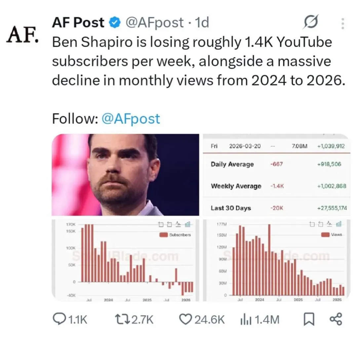Click the reply comment icon
The width and height of the screenshot is (357, 340).
[59, 319]
